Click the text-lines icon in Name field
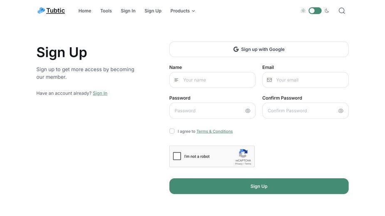385x216 pixels. [176, 80]
